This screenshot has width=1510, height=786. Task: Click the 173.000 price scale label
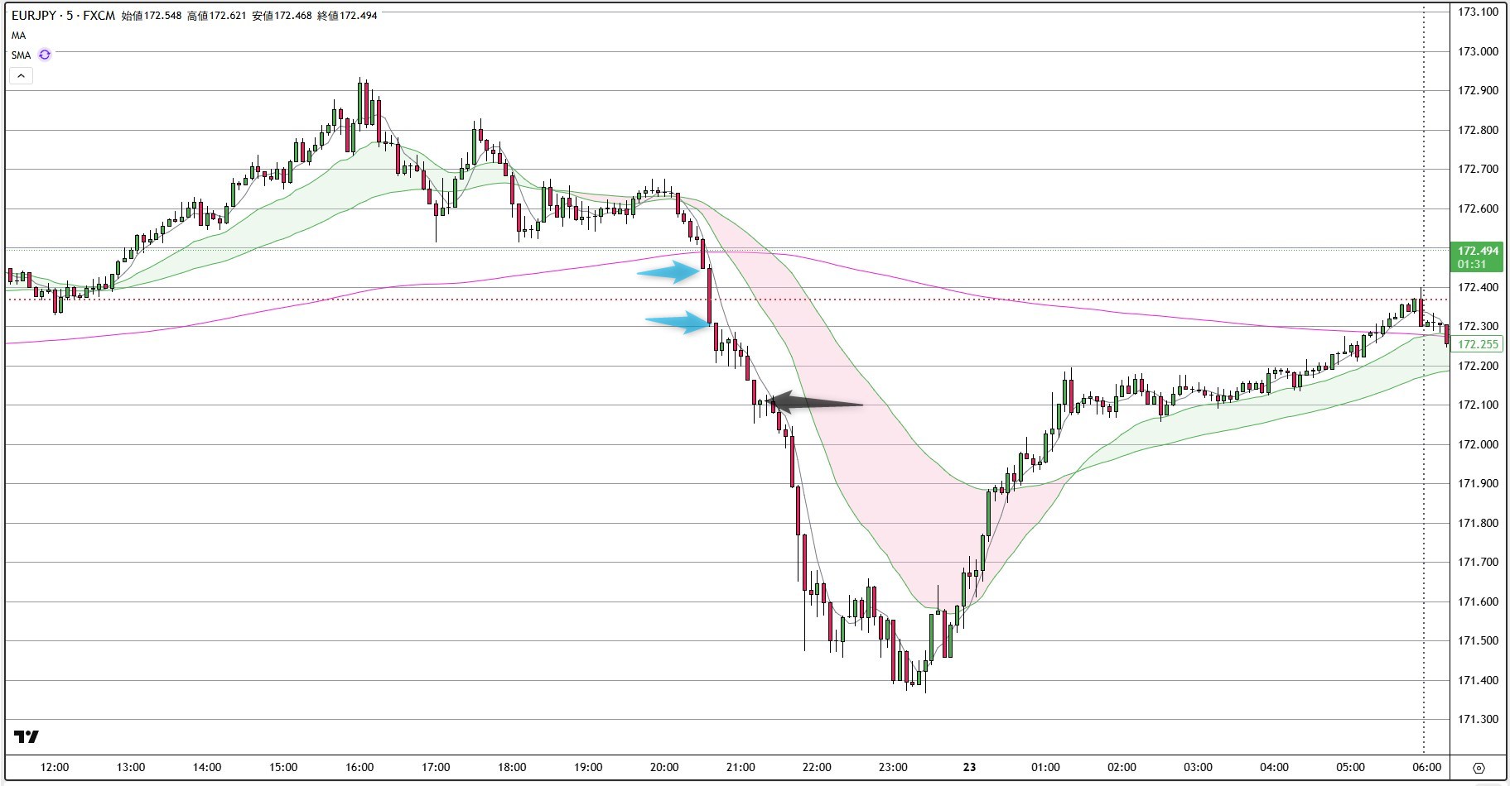[x=1478, y=51]
